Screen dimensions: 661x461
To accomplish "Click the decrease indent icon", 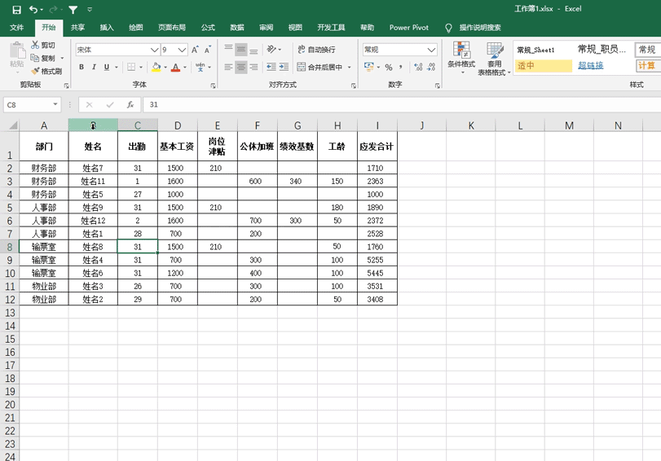I will 271,67.
